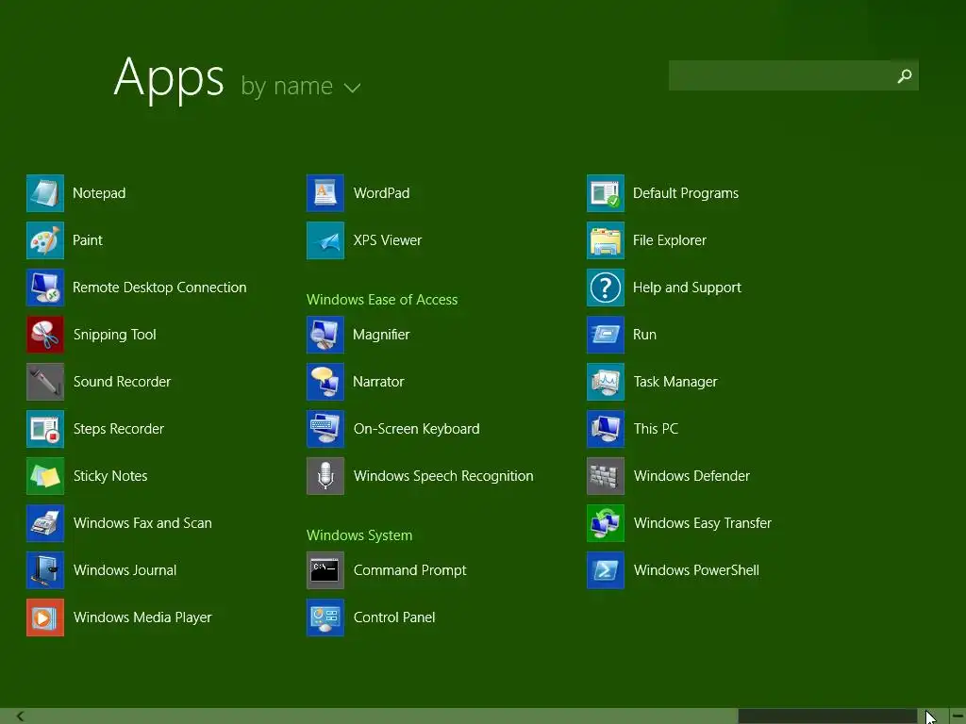Click the 'Snipping Tool' label
966x724 pixels.
[x=114, y=335]
